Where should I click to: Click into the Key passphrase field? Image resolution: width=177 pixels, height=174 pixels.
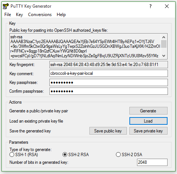click(109, 82)
